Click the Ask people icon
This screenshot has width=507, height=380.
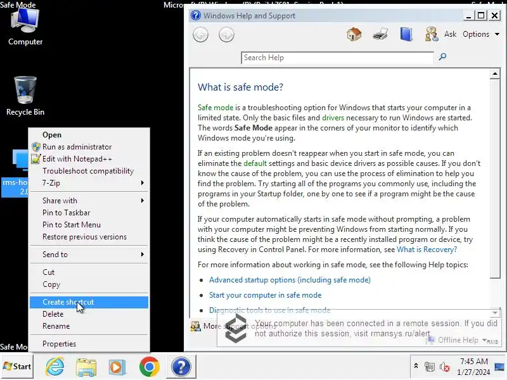(432, 34)
